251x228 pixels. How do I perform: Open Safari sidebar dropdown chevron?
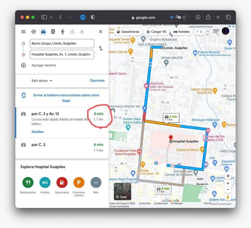51,17
